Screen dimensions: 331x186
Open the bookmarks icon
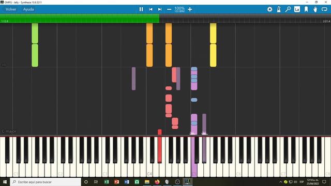[x=306, y=9]
